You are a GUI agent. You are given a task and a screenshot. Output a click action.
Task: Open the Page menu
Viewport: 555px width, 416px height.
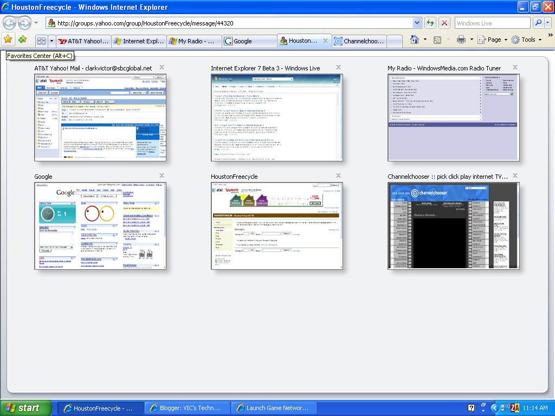[x=492, y=40]
